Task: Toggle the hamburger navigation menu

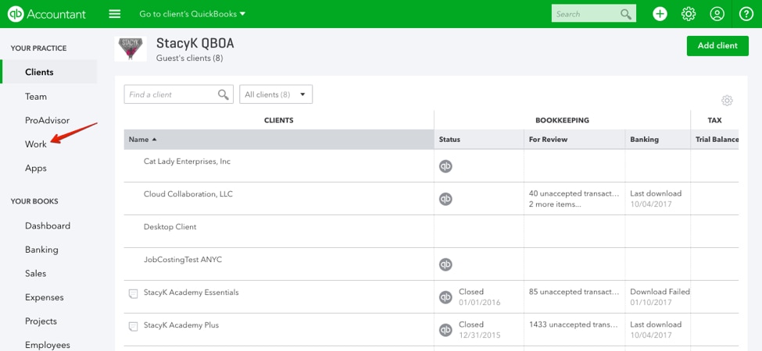Action: click(x=115, y=14)
